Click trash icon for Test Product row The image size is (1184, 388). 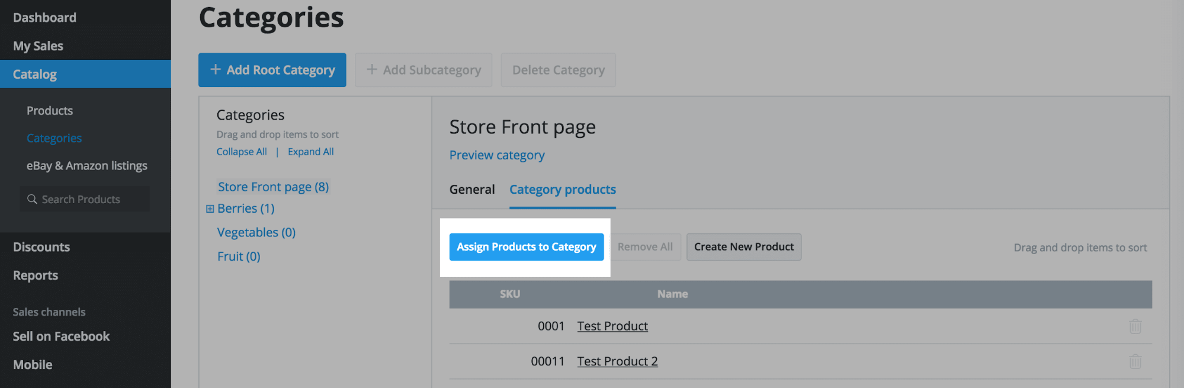[x=1135, y=326]
